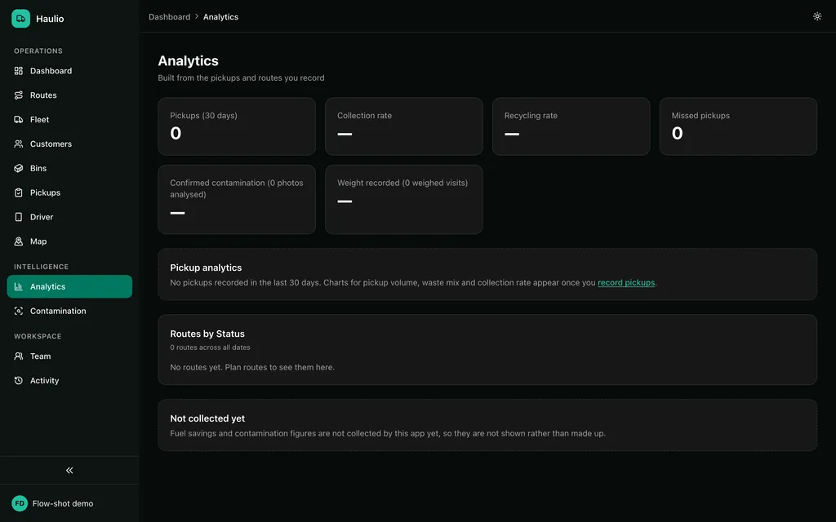Click the Haulio brand name

pos(50,19)
